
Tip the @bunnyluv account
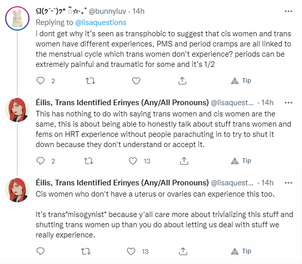click(x=241, y=81)
